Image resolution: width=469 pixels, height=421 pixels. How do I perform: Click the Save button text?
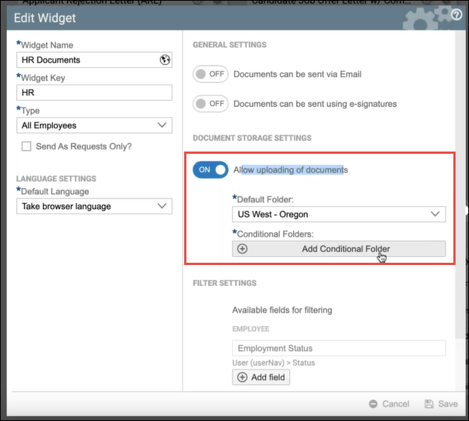[448, 404]
